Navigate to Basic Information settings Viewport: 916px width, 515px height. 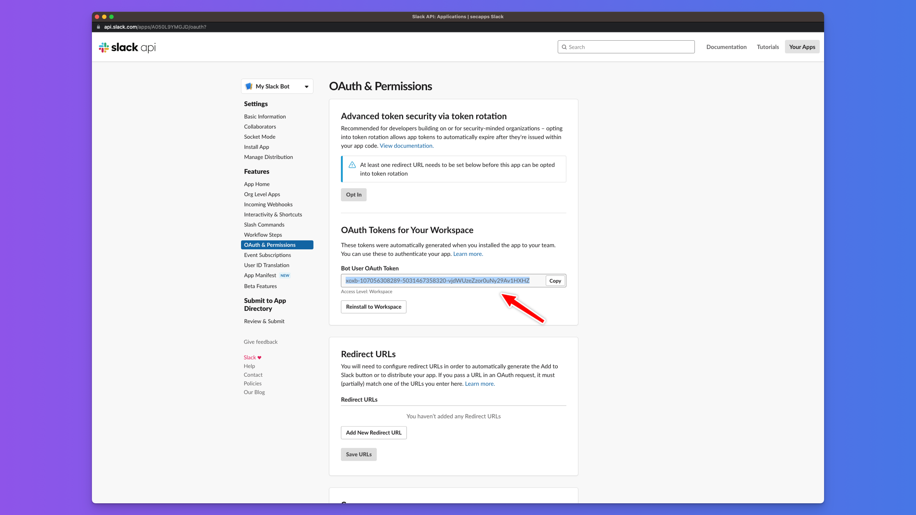coord(265,117)
